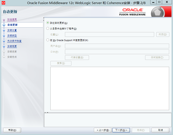Click the ORACLE Fusion Middleware logo

point(132,12)
